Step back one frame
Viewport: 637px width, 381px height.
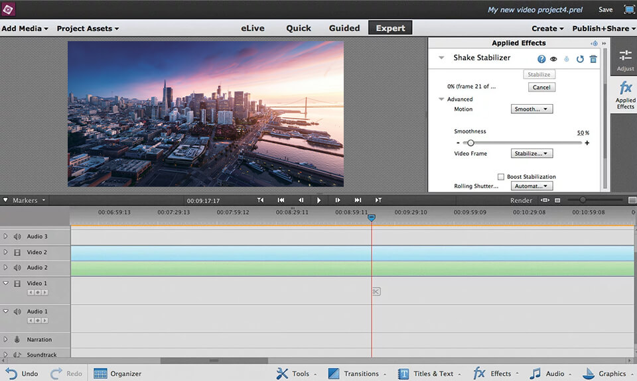tap(301, 200)
